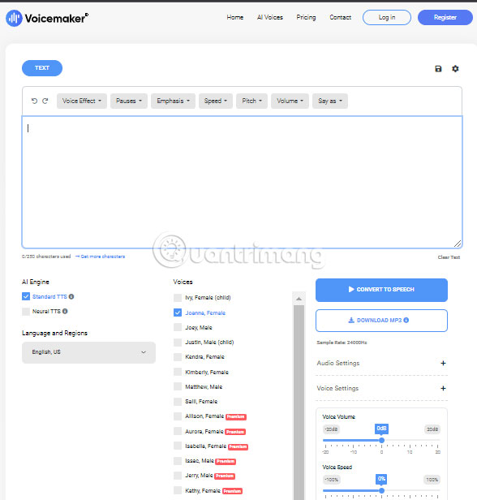Click Premium badge next to Kathy
Viewport: 477px width, 500px height.
click(232, 491)
